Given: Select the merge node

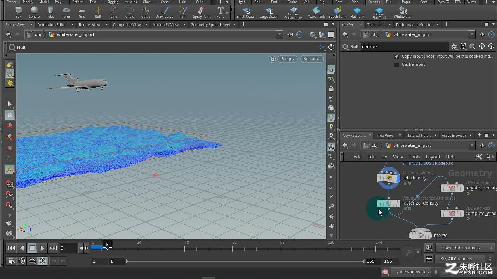Looking at the screenshot, I should point(421,235).
